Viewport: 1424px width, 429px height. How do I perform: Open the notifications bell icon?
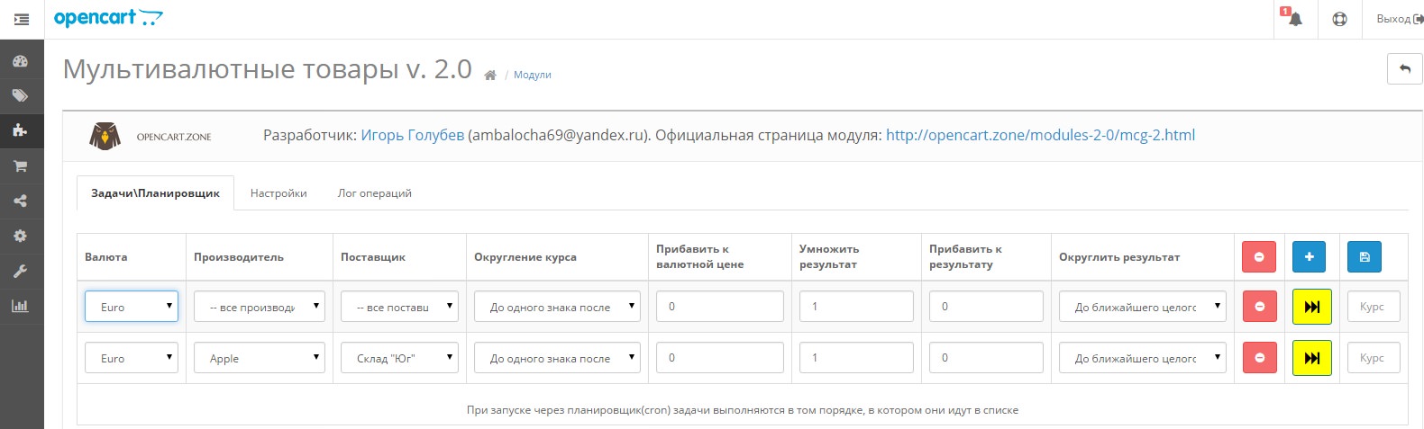click(x=1294, y=19)
